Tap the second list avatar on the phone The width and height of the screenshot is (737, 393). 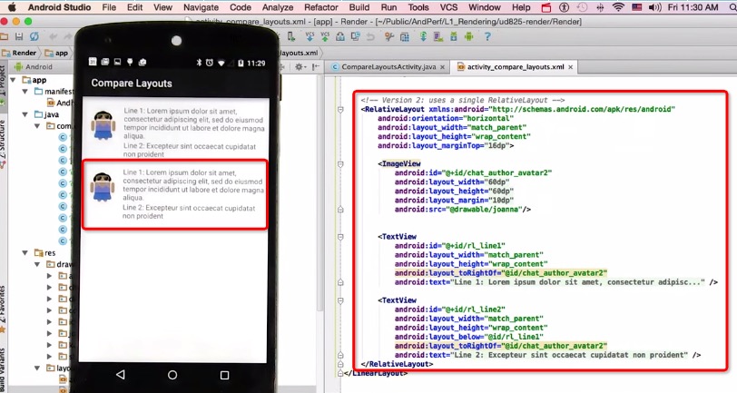click(x=103, y=187)
